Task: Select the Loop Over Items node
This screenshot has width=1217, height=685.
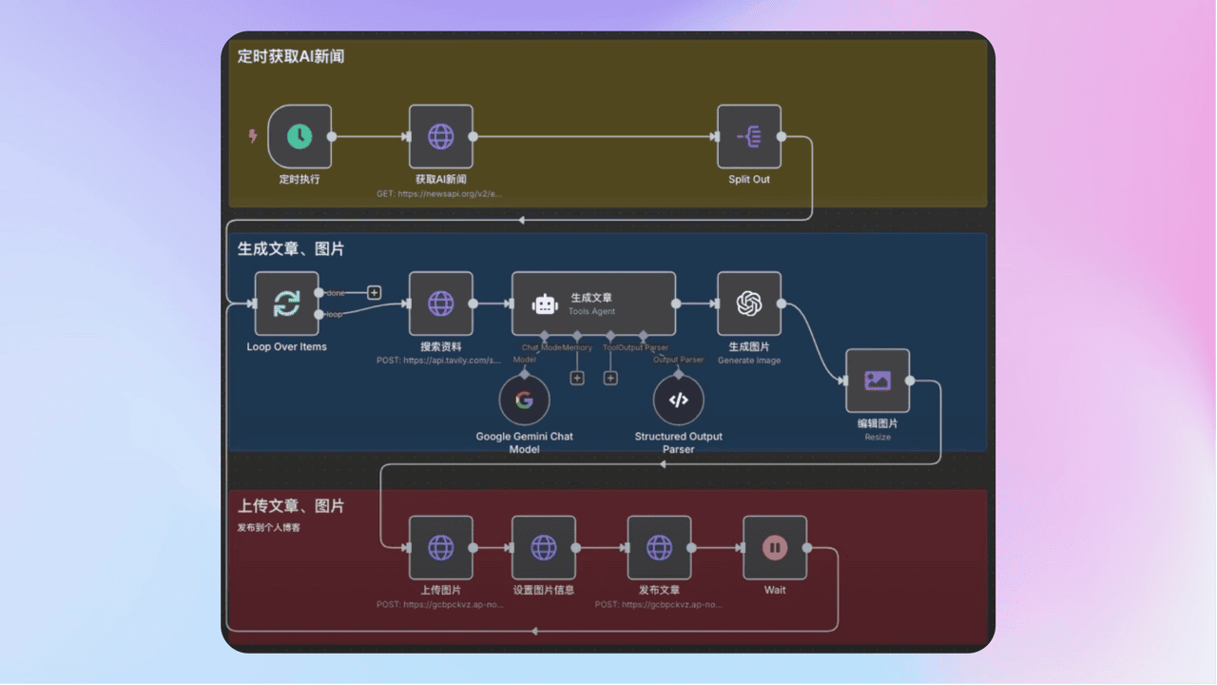Action: click(286, 303)
